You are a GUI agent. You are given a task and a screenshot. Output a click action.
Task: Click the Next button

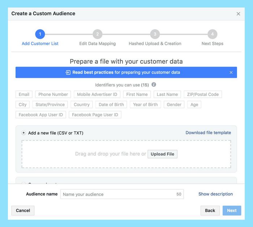(232, 210)
